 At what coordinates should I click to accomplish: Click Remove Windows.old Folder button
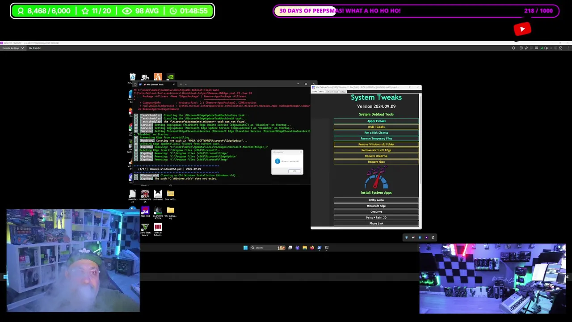pyautogui.click(x=376, y=144)
